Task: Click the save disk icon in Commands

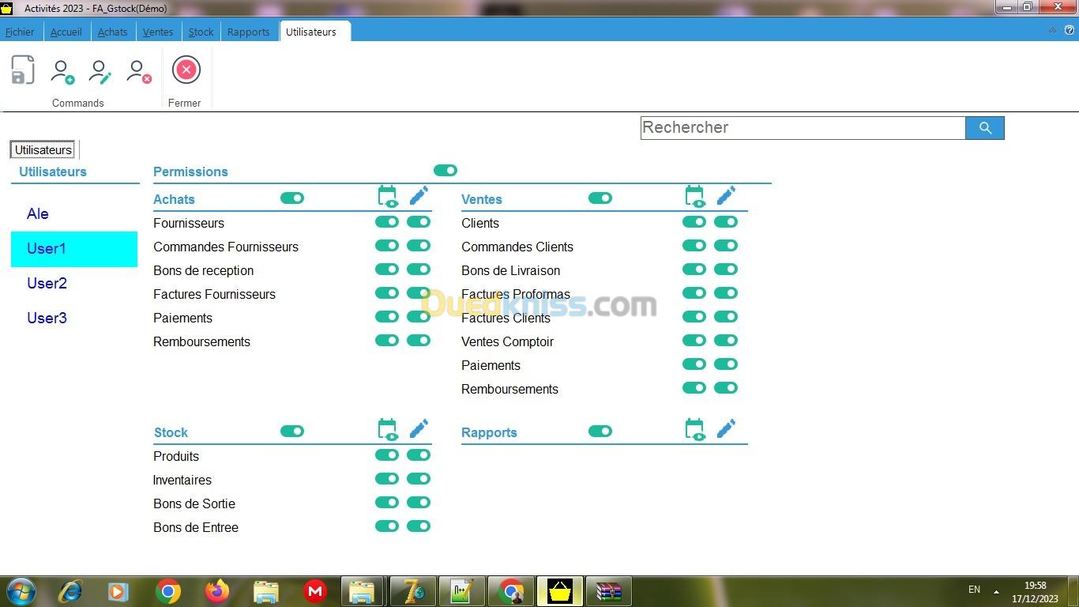Action: (x=23, y=70)
